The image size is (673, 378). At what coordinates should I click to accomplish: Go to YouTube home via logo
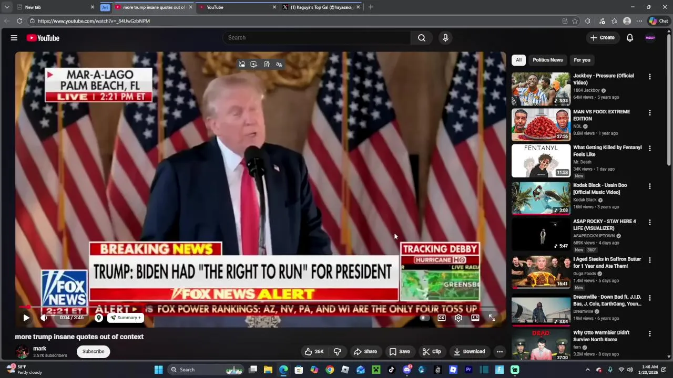pyautogui.click(x=43, y=38)
